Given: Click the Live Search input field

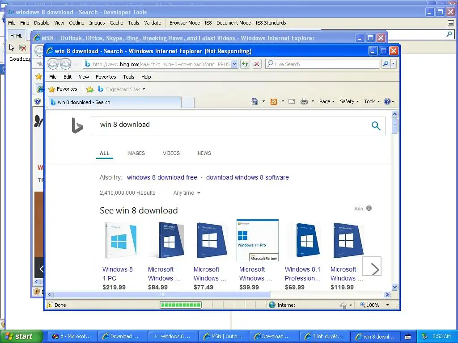Looking at the screenshot, I should 322,64.
